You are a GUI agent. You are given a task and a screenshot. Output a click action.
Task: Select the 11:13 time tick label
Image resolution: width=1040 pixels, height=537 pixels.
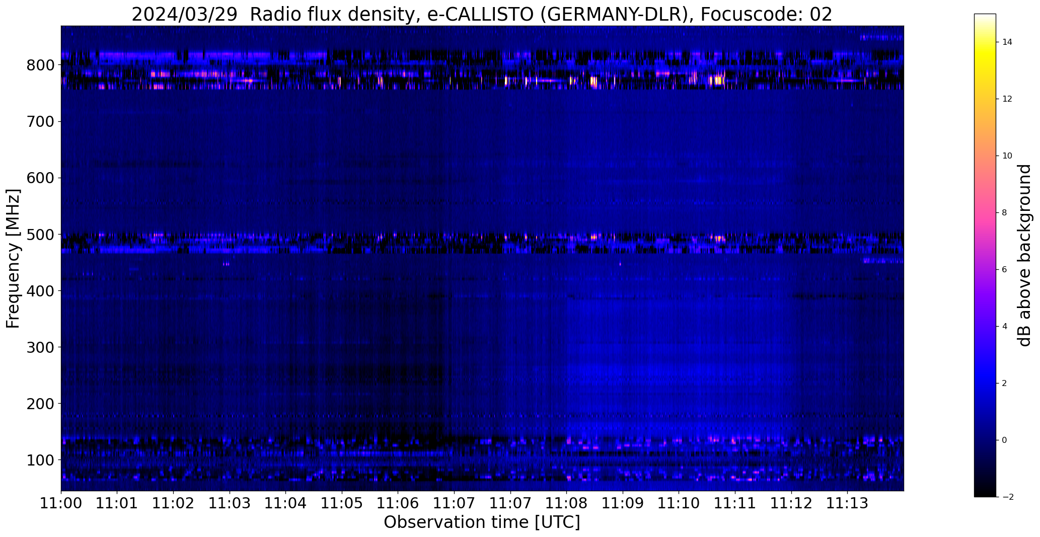(847, 503)
